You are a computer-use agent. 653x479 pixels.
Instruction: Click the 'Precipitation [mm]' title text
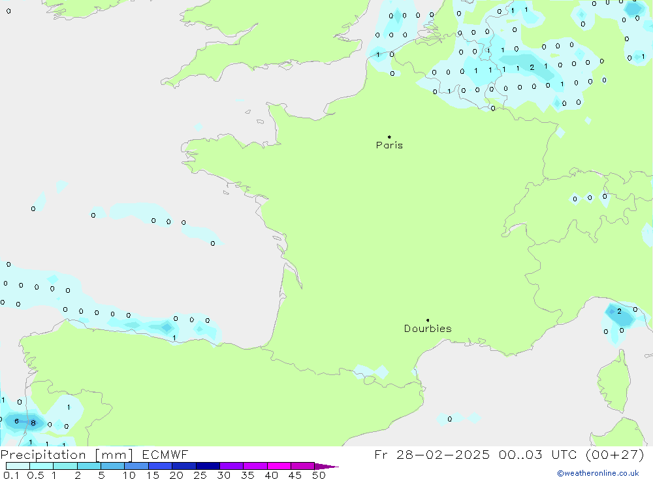pyautogui.click(x=67, y=455)
